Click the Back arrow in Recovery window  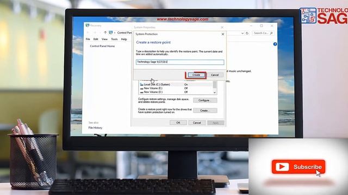coord(88,32)
